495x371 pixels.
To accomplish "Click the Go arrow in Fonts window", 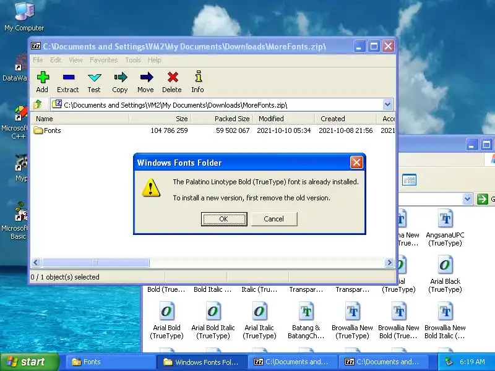I will [x=483, y=199].
